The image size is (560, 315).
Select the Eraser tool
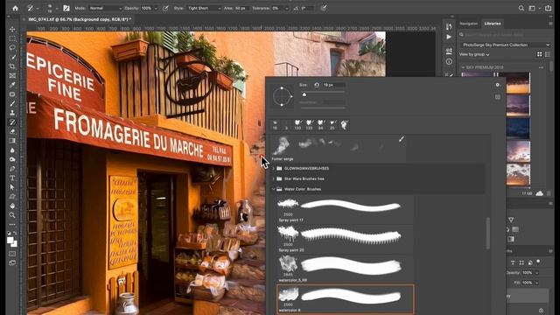tap(12, 131)
